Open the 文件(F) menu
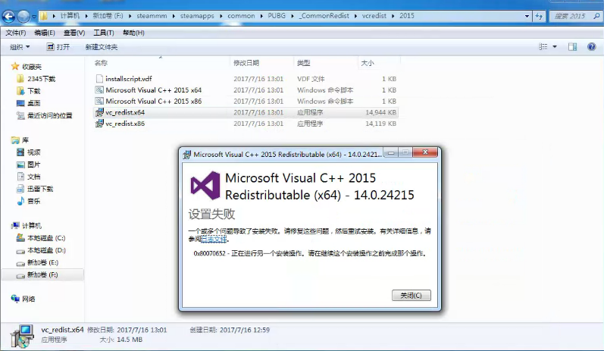This screenshot has width=607, height=351. pos(16,33)
